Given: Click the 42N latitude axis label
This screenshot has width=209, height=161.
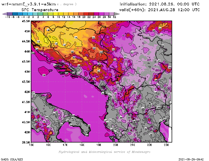Looking at the screenshot, I should point(27,92).
